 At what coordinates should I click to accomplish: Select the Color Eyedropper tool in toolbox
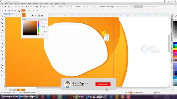coord(2,65)
